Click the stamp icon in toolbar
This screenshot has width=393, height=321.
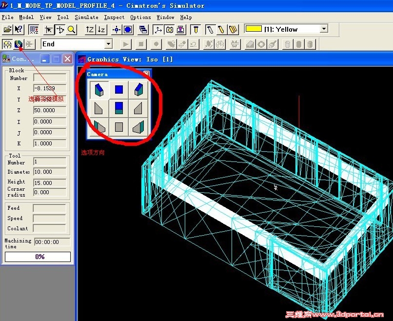pos(181,30)
